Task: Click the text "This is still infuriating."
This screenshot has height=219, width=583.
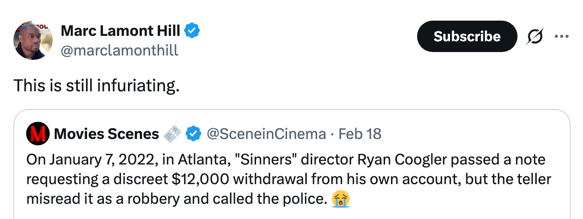Action: 96,85
